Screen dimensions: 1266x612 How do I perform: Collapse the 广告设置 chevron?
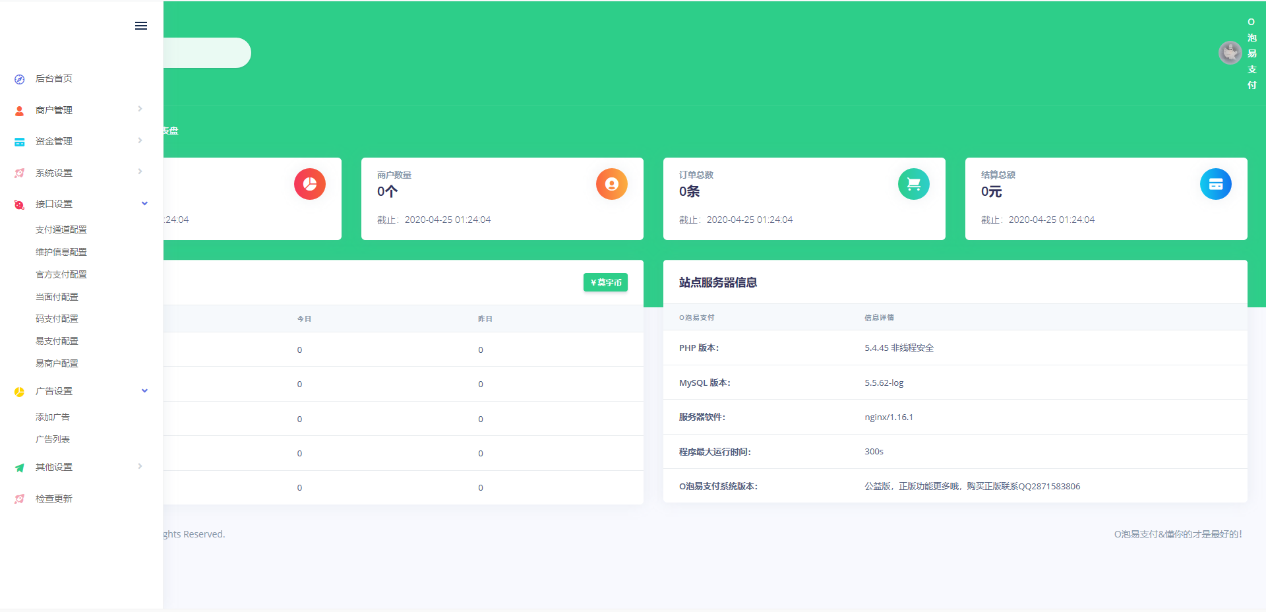[144, 390]
